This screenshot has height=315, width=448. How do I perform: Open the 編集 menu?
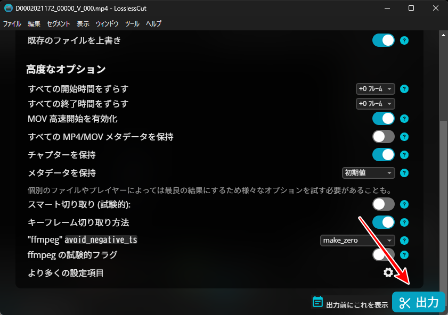(34, 24)
